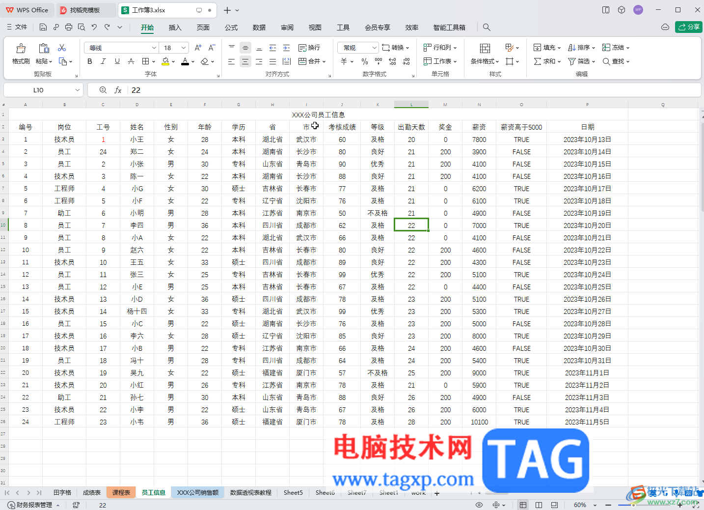Click the print icon in quick access bar
Image resolution: width=704 pixels, height=510 pixels.
click(x=69, y=27)
